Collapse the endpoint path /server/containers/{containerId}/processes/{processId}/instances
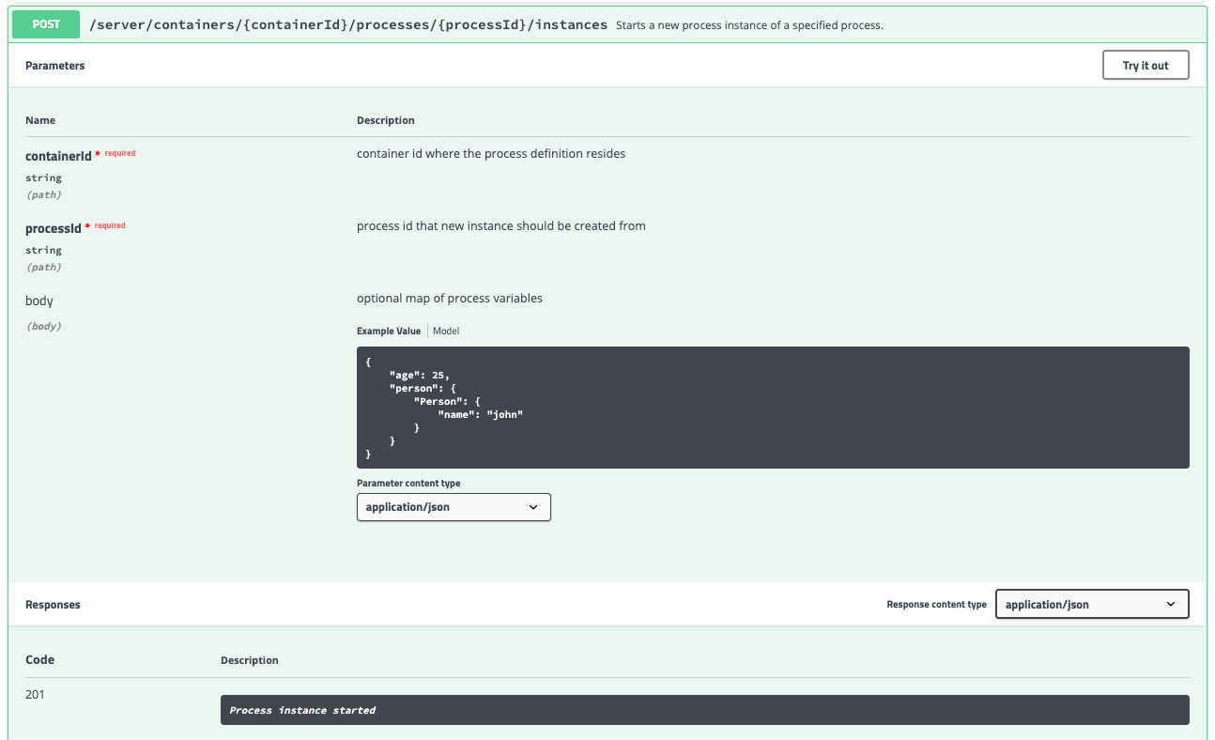 348,25
